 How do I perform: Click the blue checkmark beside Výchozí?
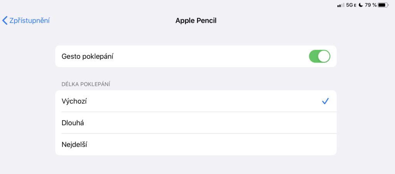pos(325,101)
